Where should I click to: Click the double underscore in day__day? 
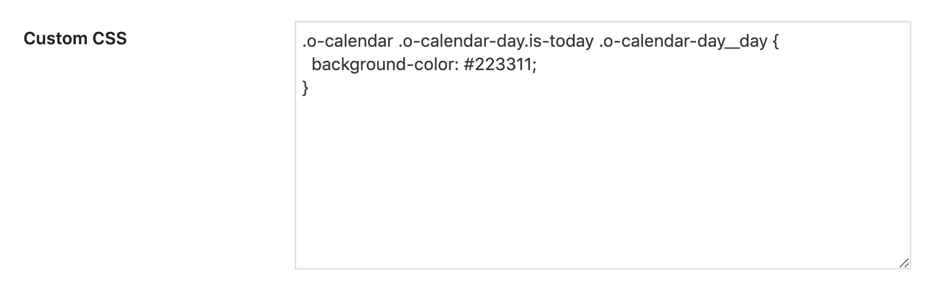[736, 44]
